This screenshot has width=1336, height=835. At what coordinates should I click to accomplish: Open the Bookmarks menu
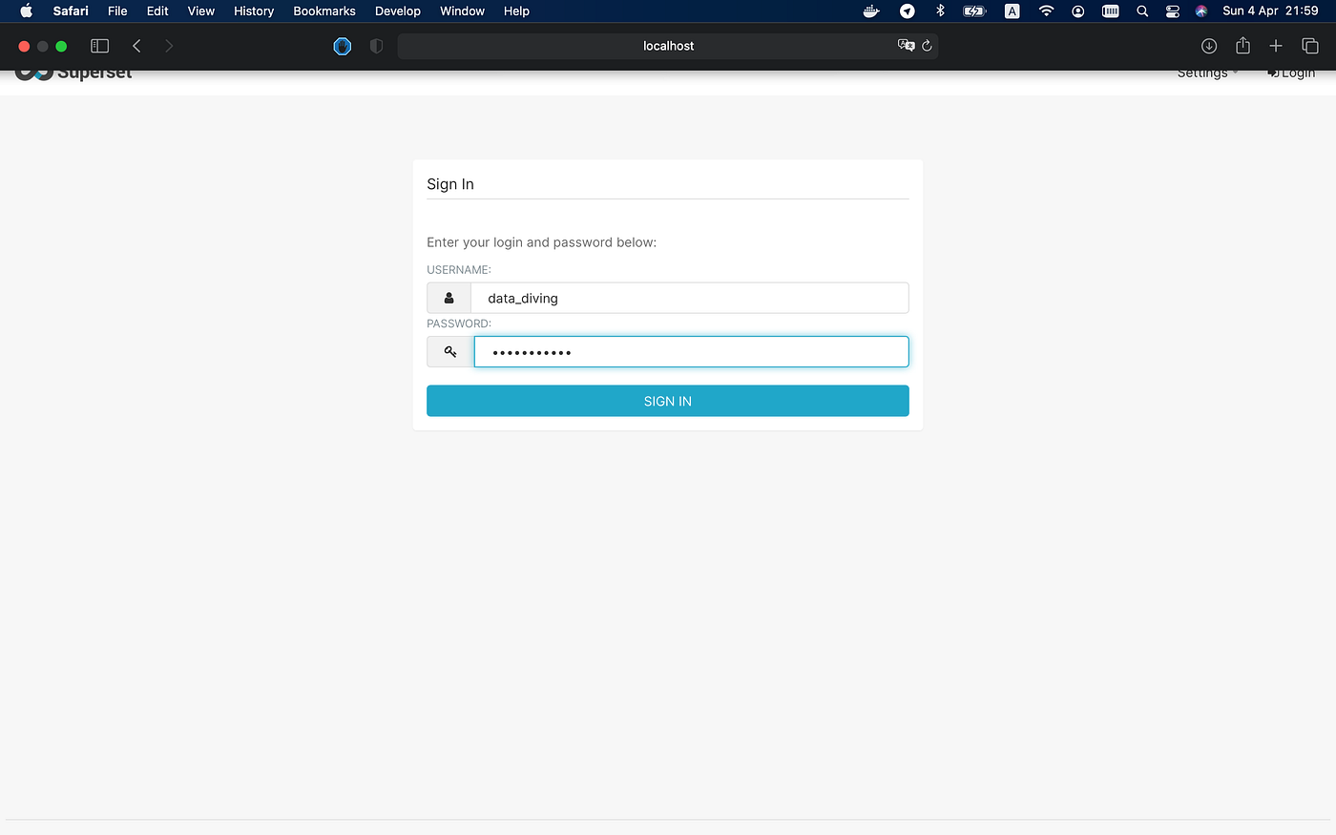coord(324,10)
